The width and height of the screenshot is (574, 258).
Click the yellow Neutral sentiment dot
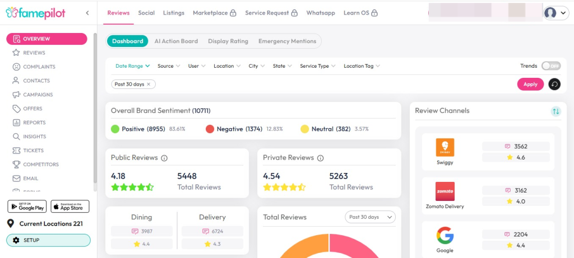[304, 129]
